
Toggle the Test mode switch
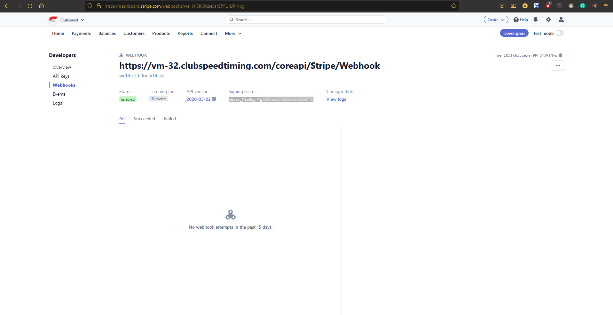click(560, 33)
